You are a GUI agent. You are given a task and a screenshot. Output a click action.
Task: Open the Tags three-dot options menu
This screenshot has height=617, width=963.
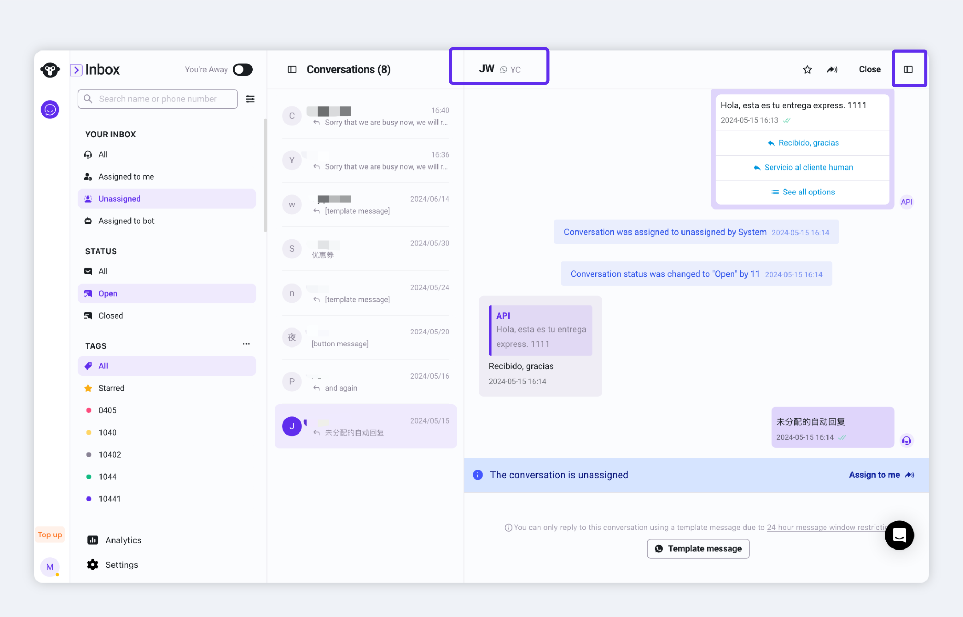point(246,344)
